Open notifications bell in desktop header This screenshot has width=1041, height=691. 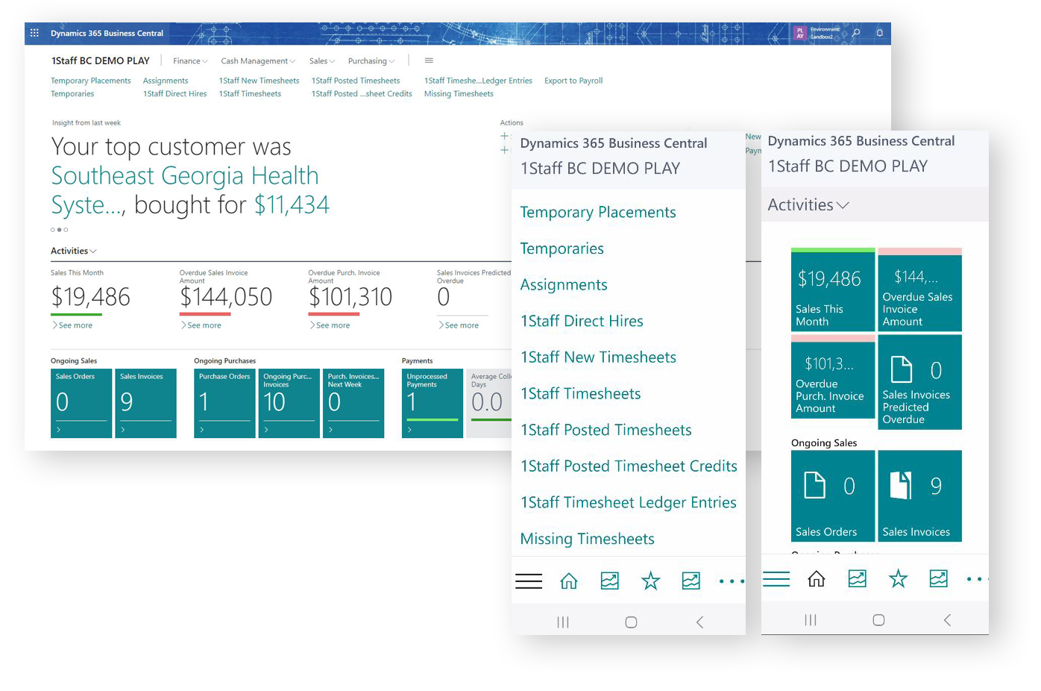tap(879, 33)
